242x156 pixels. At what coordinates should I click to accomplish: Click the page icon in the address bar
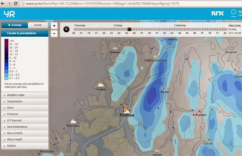tap(23, 3)
